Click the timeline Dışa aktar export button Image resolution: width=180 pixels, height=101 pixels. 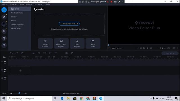point(170,53)
